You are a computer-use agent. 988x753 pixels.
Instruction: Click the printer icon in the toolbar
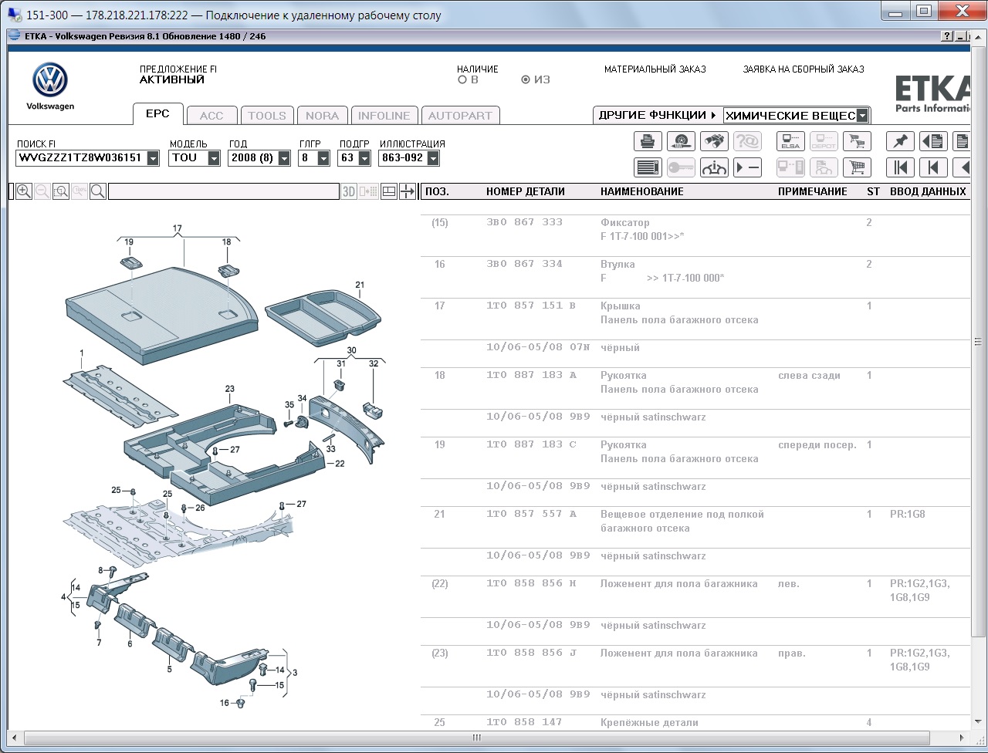tap(648, 141)
